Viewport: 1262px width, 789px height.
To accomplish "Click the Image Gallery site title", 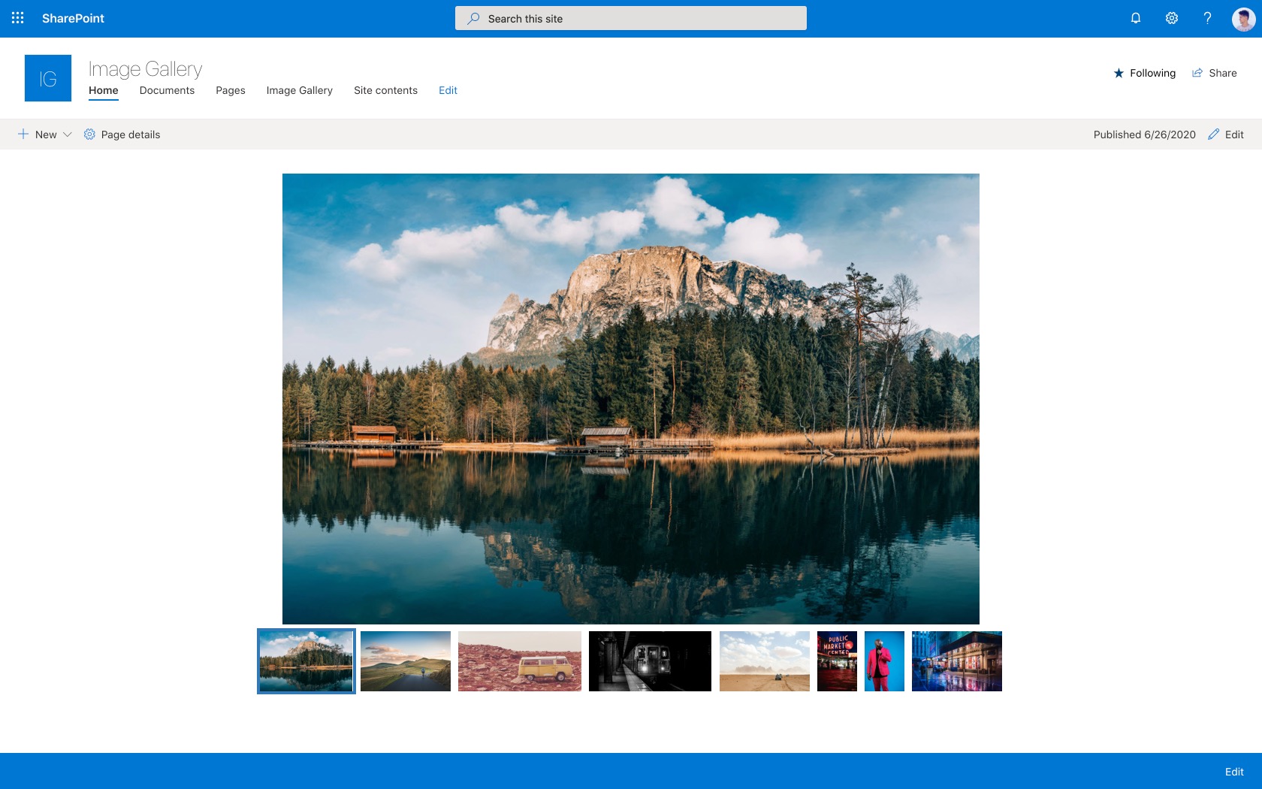I will (145, 68).
